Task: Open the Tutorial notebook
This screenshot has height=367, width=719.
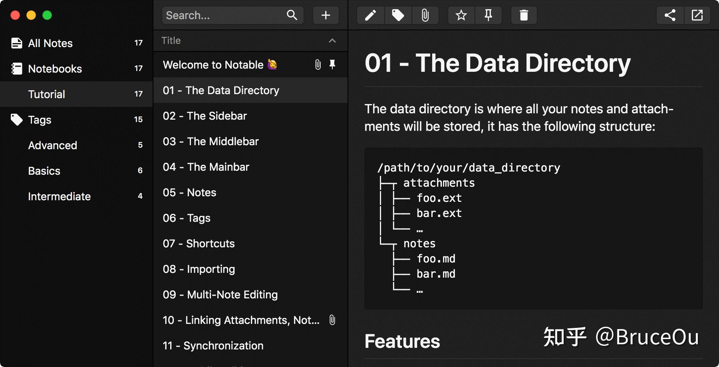Action: [46, 94]
